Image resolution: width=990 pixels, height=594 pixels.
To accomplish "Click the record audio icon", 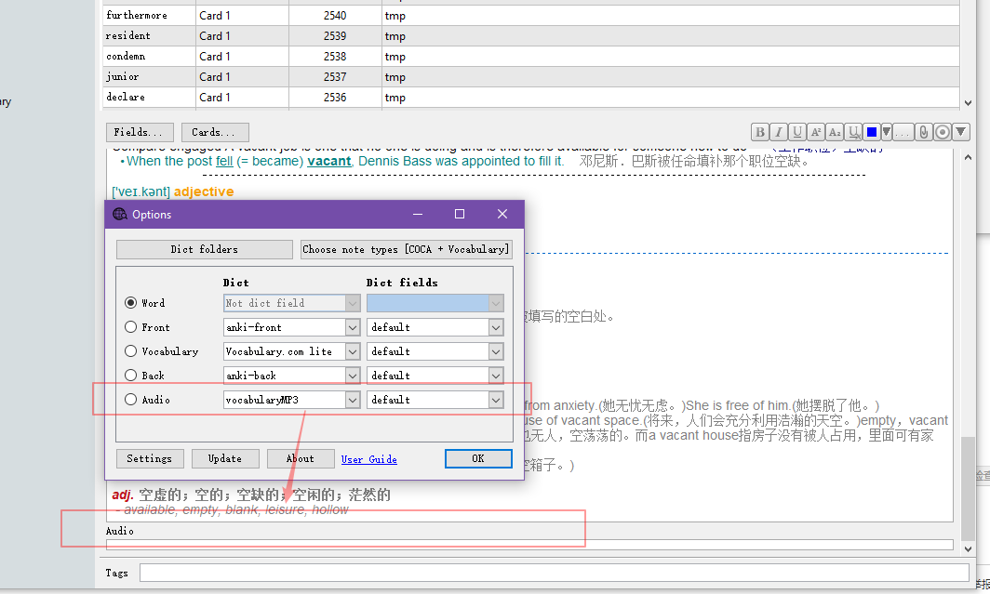I will pyautogui.click(x=942, y=132).
